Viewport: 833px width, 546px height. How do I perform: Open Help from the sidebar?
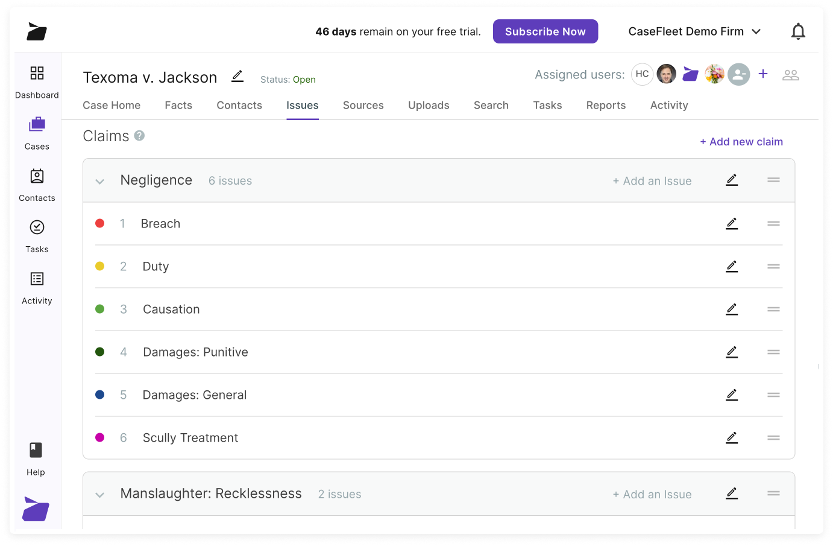pos(36,458)
